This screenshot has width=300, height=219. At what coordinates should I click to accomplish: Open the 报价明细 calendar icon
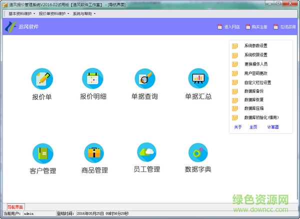tap(92, 78)
